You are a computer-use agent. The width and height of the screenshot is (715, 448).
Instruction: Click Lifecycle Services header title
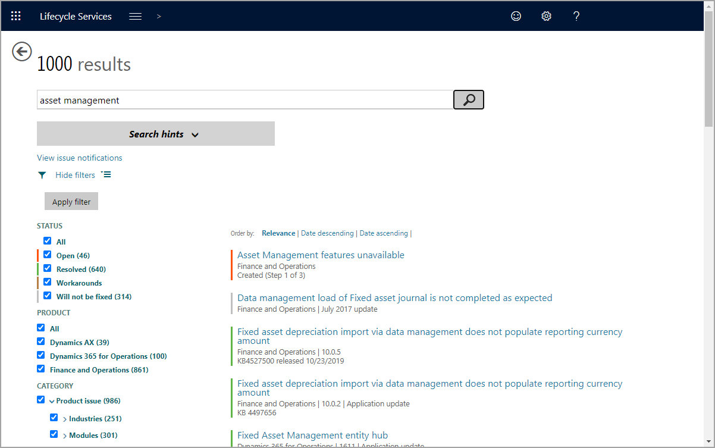(76, 16)
